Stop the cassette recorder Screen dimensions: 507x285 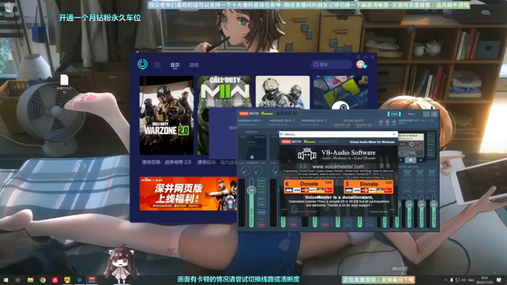pyautogui.click(x=411, y=160)
